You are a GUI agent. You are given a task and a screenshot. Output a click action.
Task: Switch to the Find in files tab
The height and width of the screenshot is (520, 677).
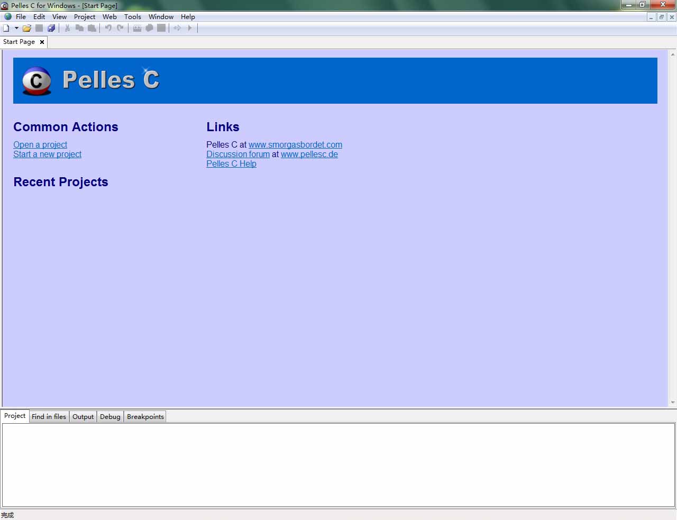[49, 417]
